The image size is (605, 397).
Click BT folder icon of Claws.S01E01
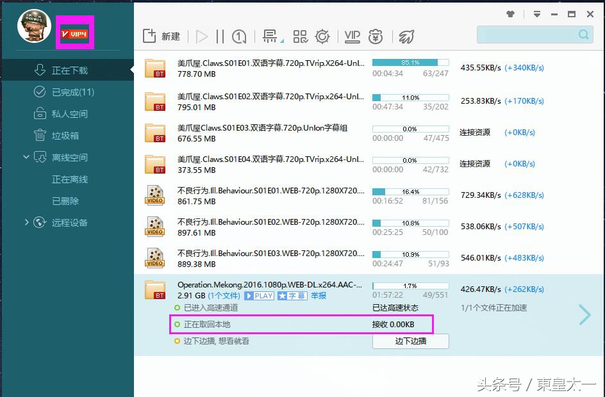tap(155, 69)
